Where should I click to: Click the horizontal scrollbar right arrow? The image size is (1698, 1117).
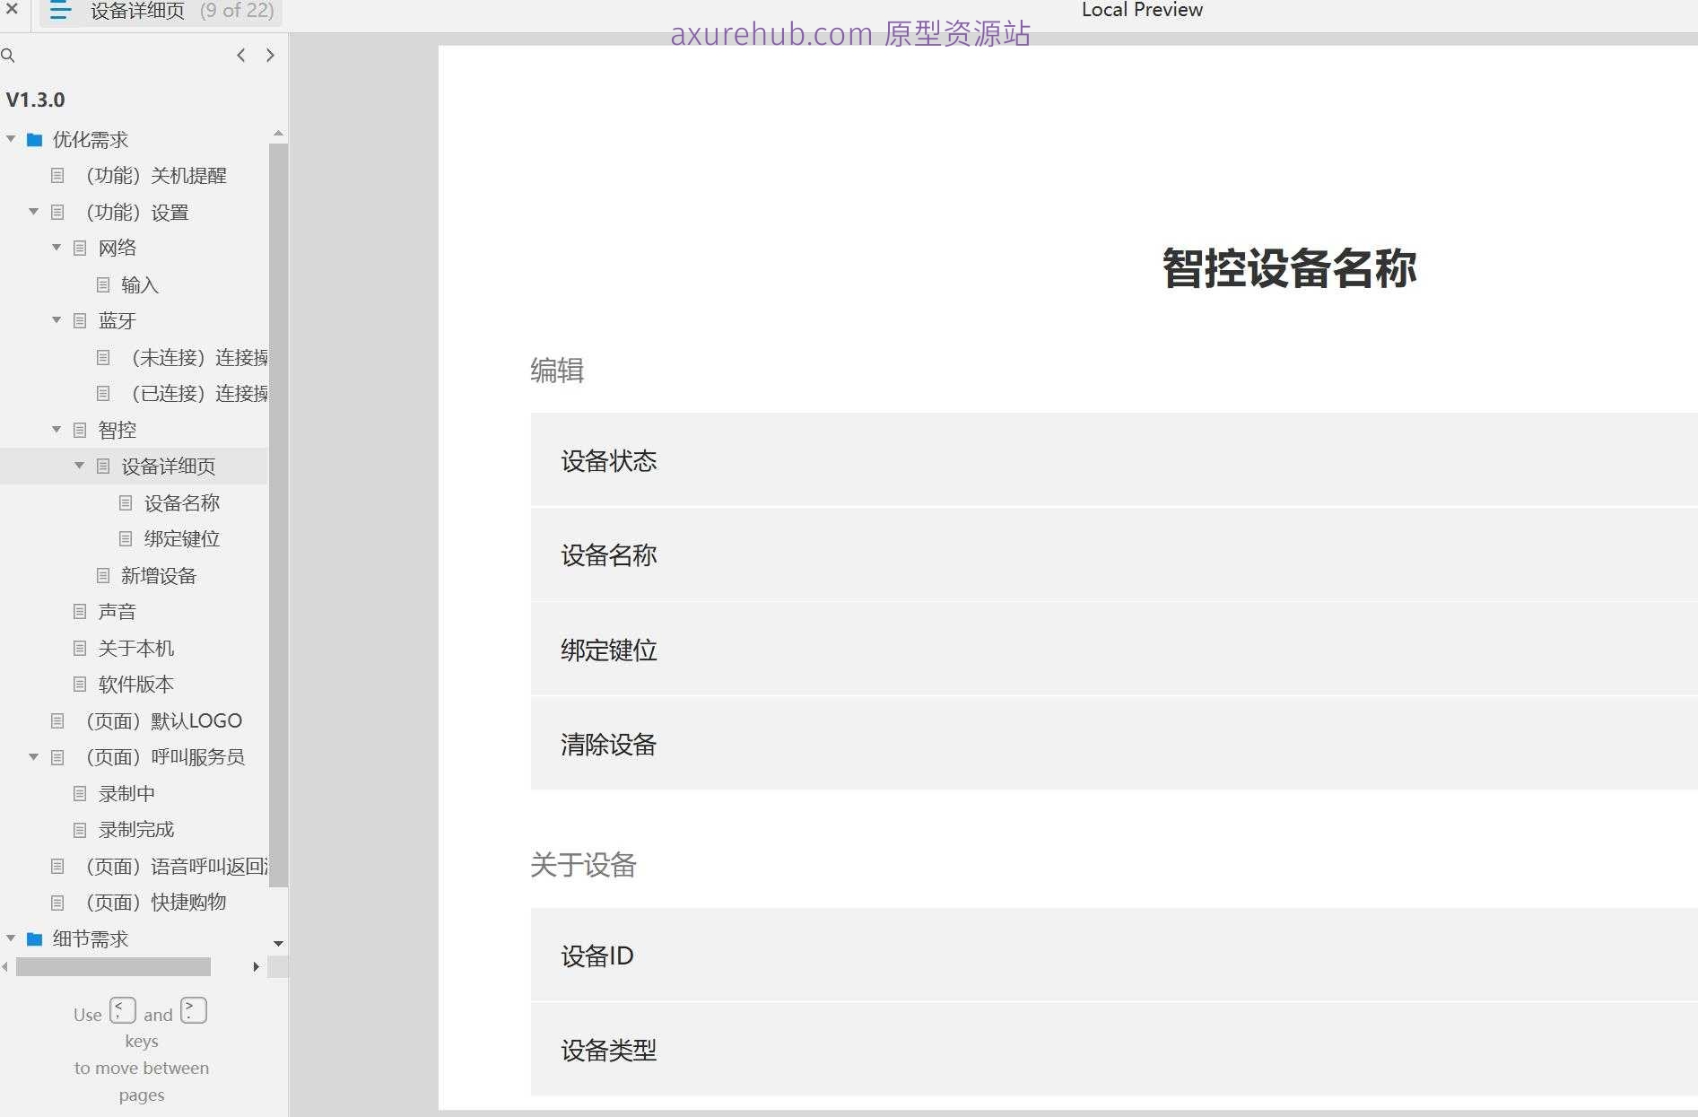tap(256, 967)
